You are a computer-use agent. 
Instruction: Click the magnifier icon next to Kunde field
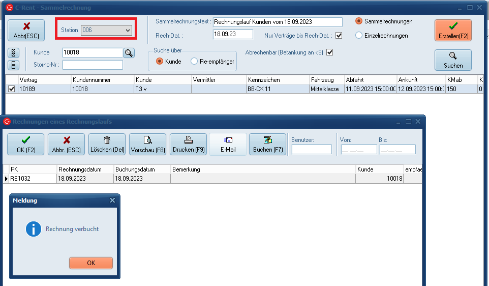[x=129, y=52]
